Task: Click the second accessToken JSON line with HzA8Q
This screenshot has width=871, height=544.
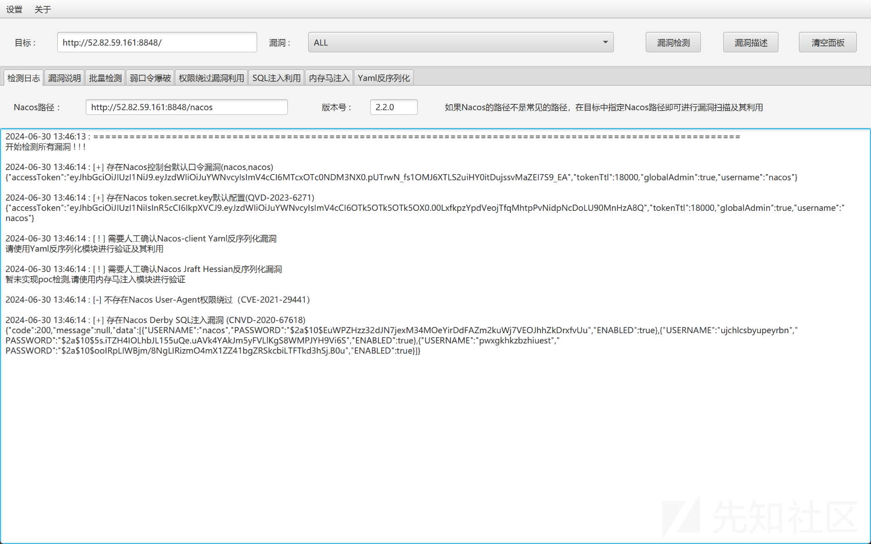Action: pos(425,208)
